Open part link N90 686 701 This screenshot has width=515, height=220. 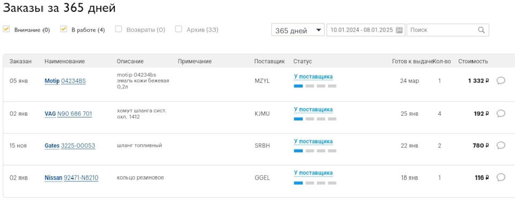[75, 114]
